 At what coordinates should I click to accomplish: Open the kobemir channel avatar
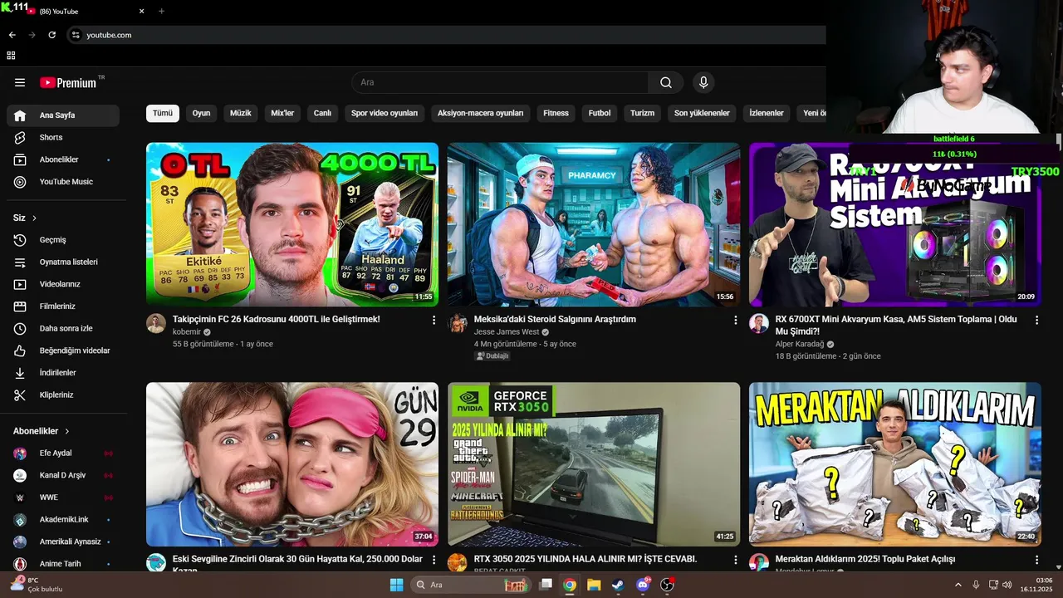pyautogui.click(x=156, y=324)
